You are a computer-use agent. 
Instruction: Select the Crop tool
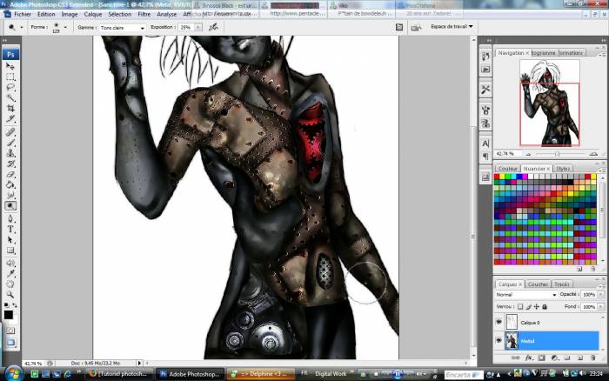(10, 109)
